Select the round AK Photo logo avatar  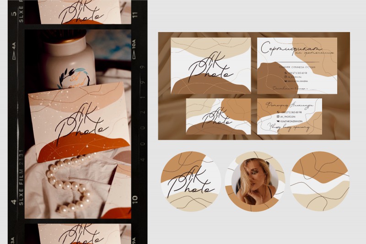coord(191,181)
